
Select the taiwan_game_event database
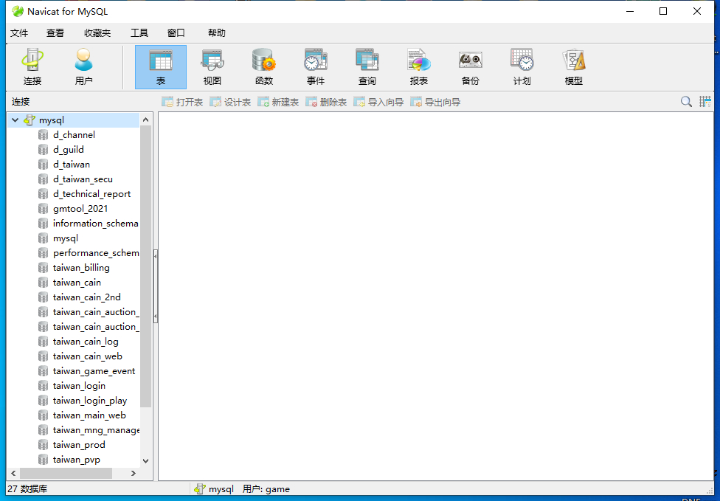pyautogui.click(x=94, y=371)
